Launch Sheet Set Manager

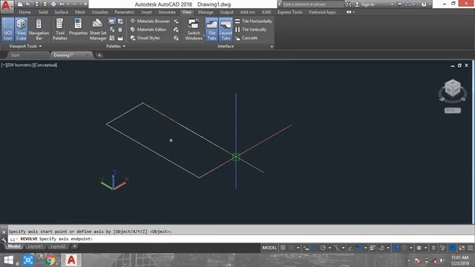click(98, 29)
